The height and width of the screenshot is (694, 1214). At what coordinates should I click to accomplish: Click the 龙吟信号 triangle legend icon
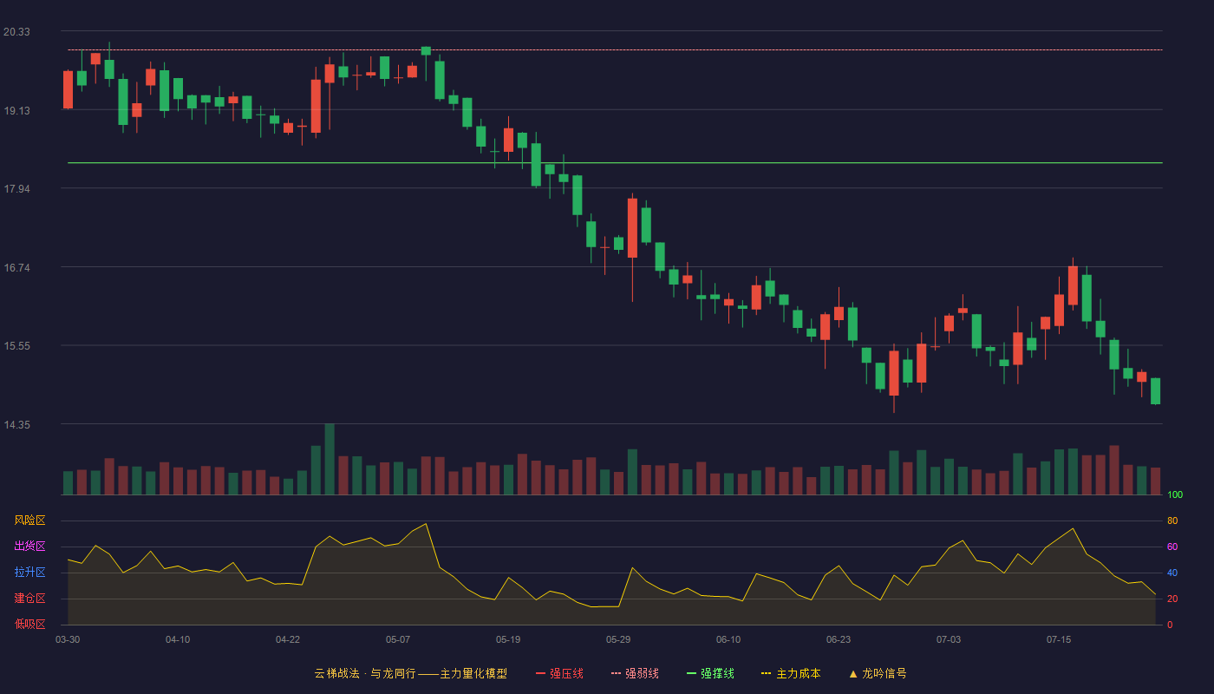pyautogui.click(x=853, y=673)
